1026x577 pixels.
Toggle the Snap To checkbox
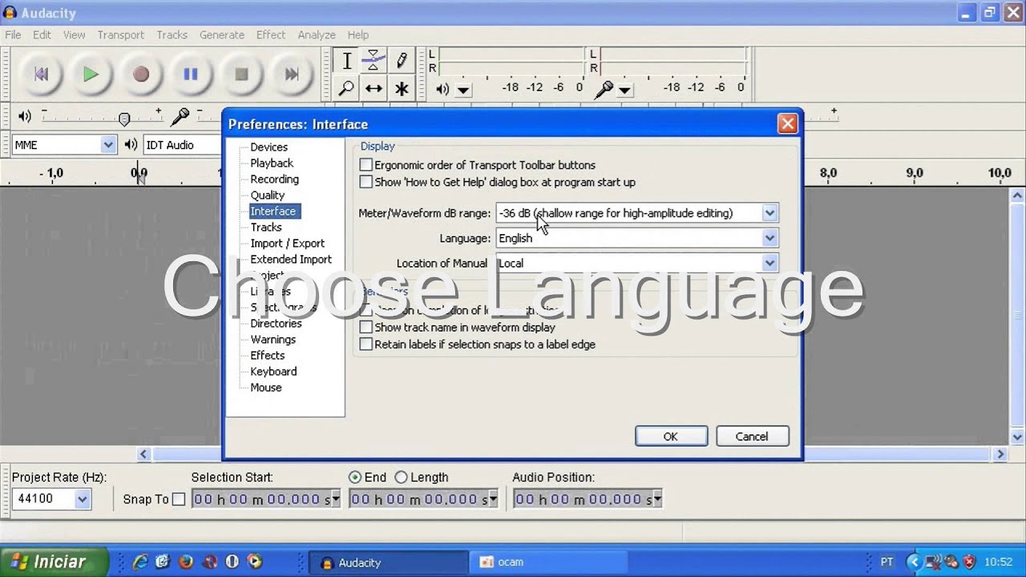tap(179, 499)
